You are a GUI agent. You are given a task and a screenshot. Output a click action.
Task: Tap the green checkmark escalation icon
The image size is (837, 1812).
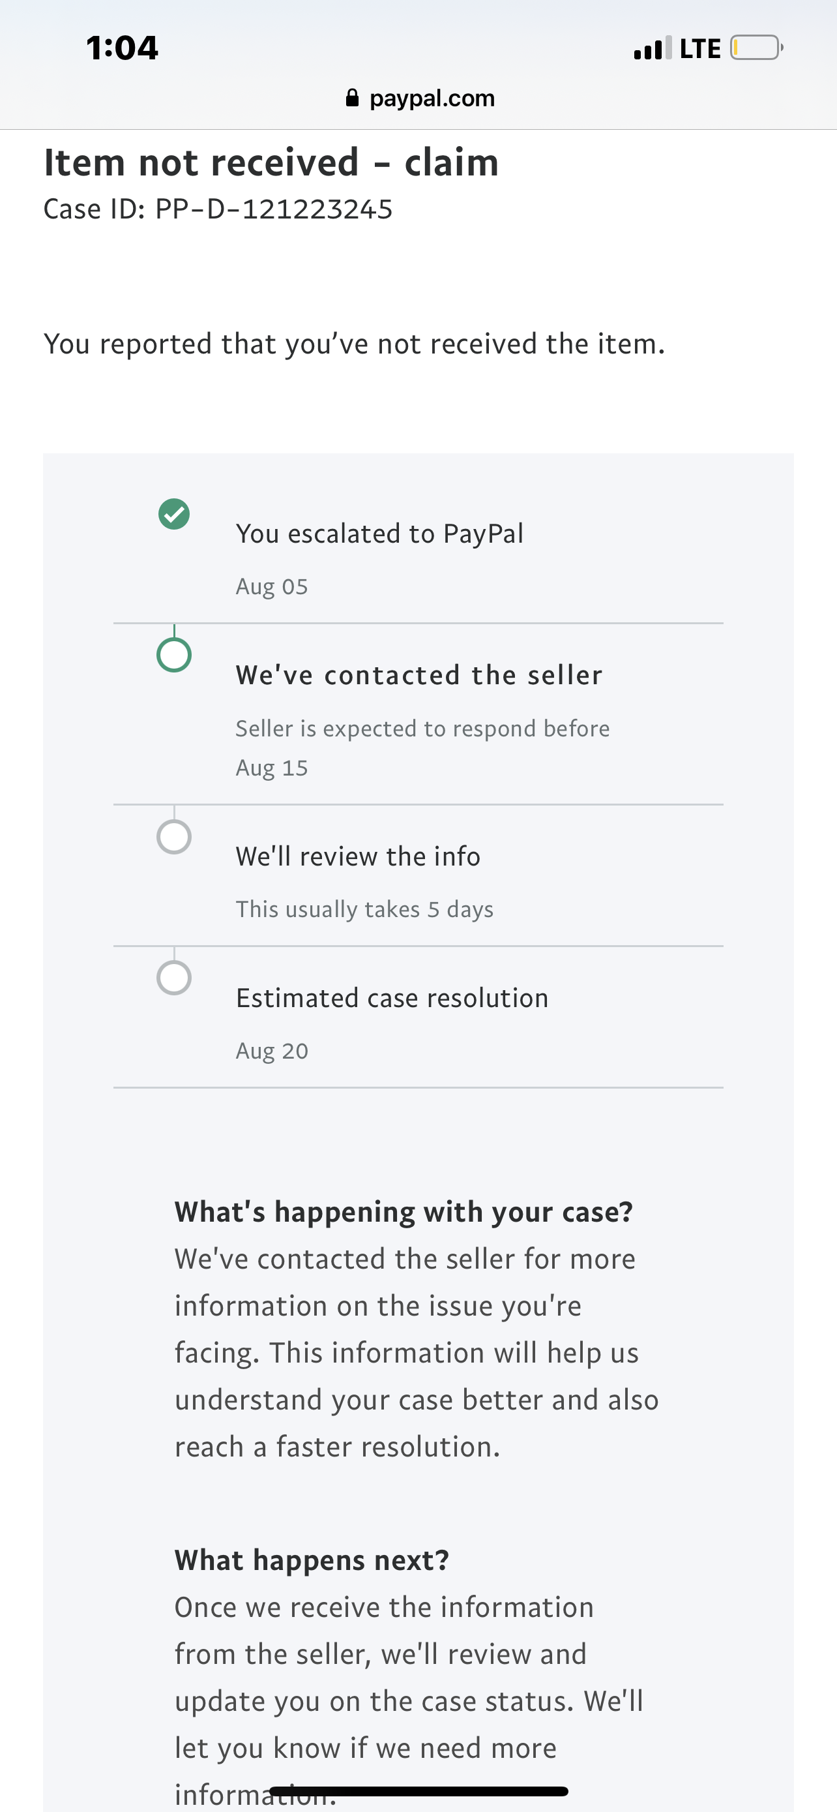(x=173, y=513)
